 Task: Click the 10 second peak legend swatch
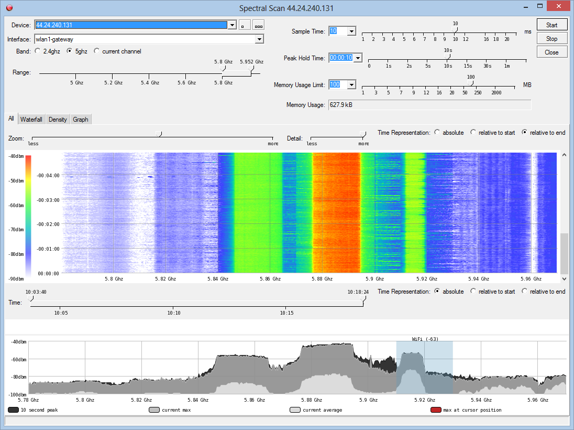click(x=12, y=410)
